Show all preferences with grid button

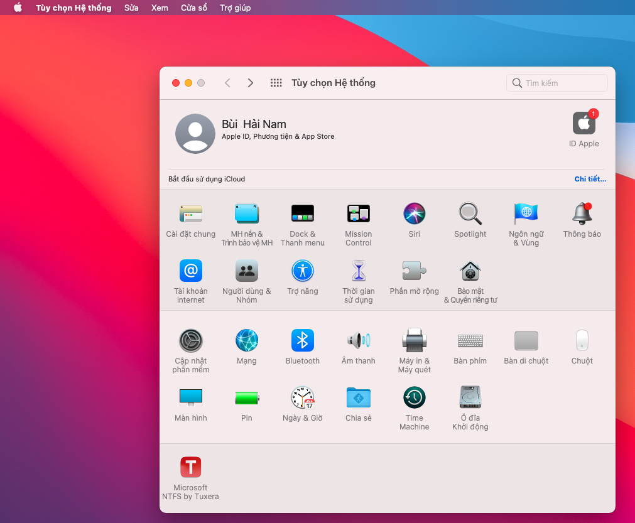click(276, 83)
